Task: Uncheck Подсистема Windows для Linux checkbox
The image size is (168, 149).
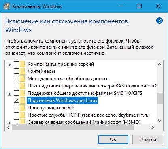Action: (16, 100)
